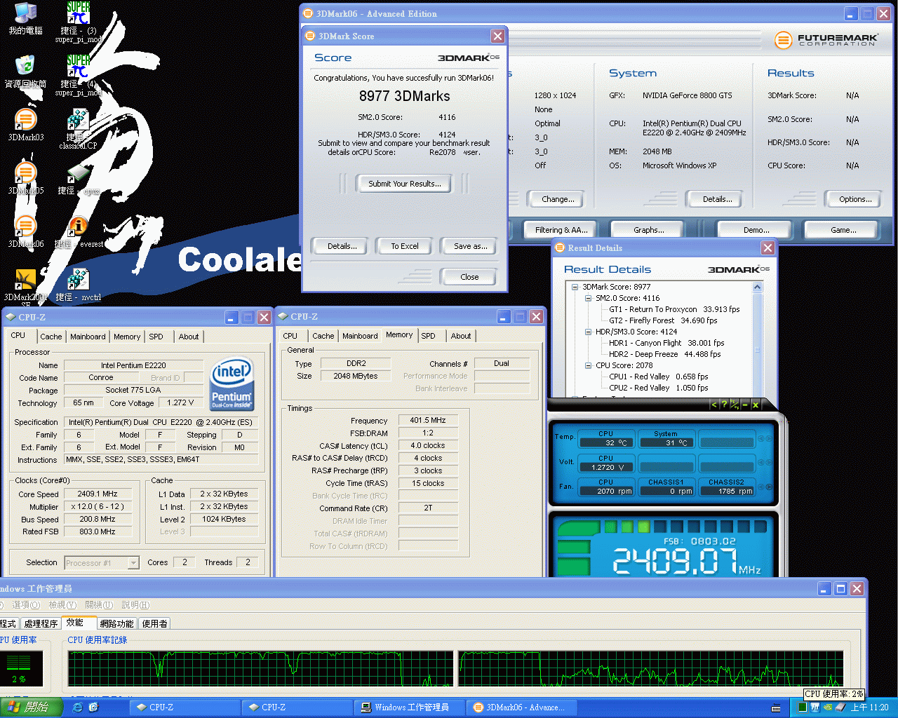Toggle Celsius/Fahrenheit on monitoring widget
Screen dimensions: 898x718
734,405
